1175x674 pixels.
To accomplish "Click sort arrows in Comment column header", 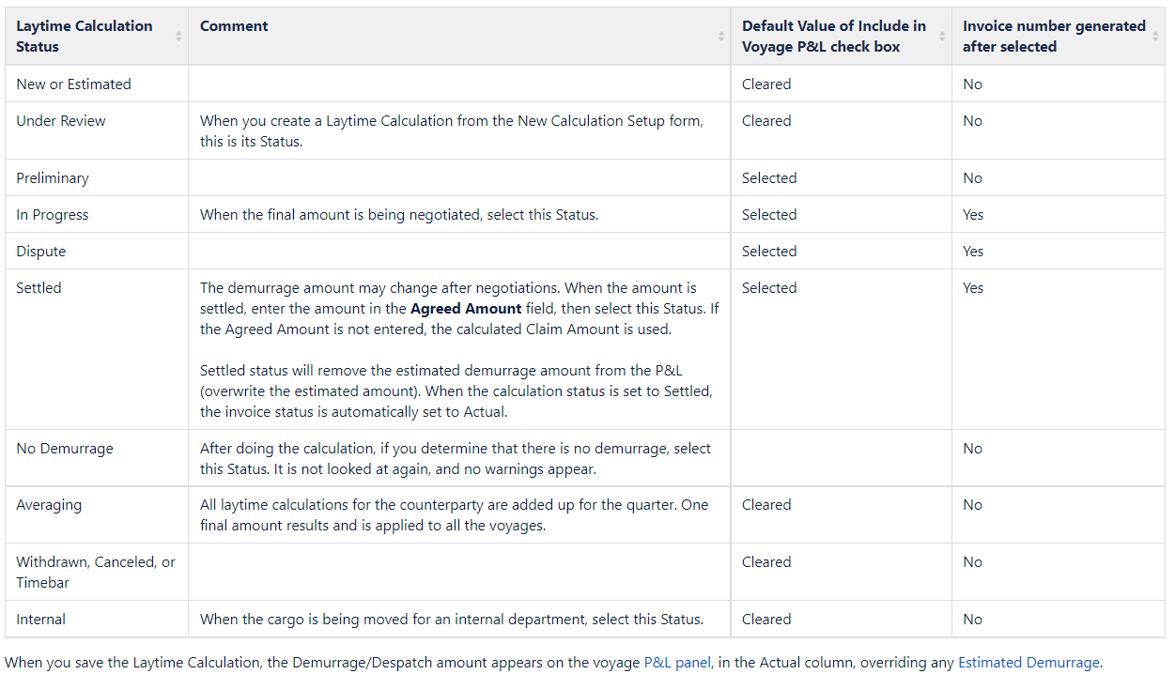I will point(721,36).
